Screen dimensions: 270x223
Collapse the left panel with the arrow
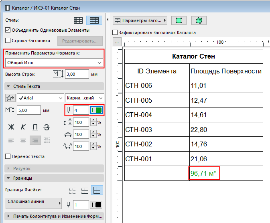pos(108,20)
